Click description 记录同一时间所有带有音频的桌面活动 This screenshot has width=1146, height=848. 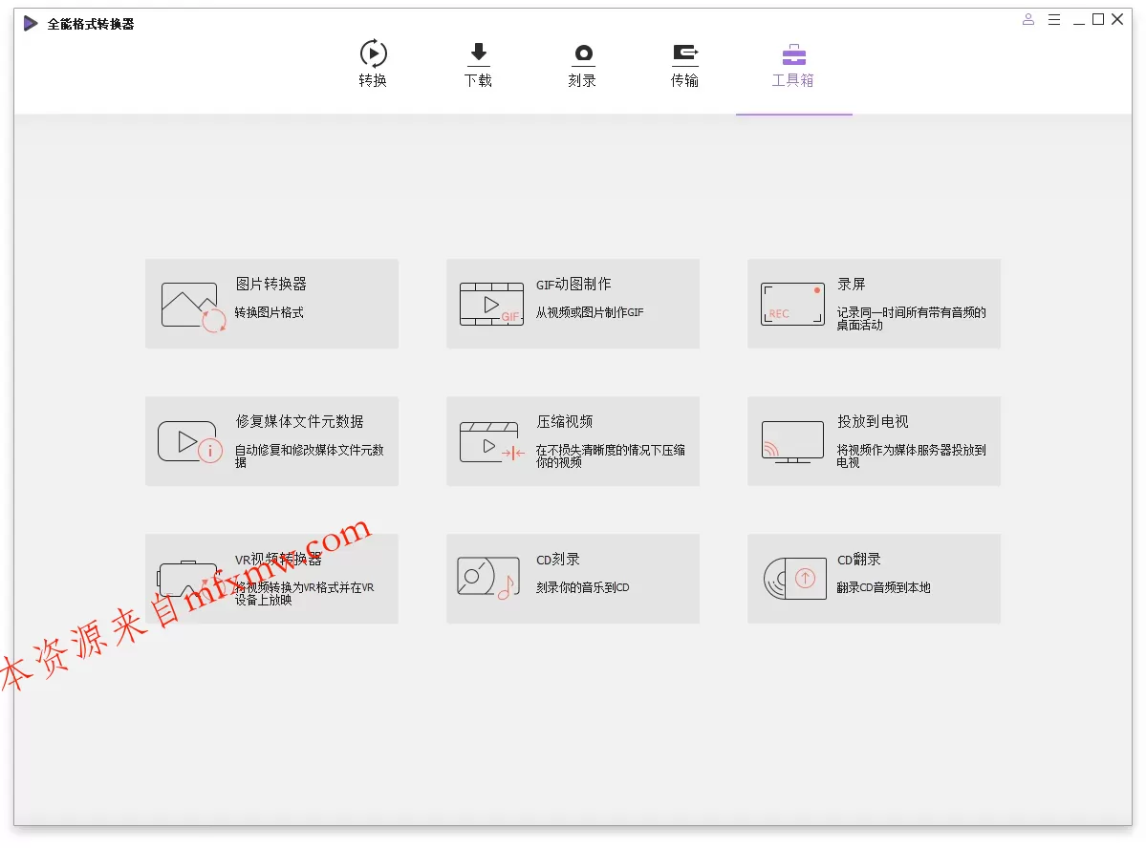pos(912,318)
